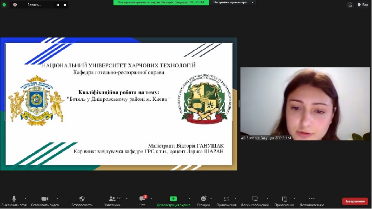Click the university coat of arms logo
The height and width of the screenshot is (209, 372).
coord(36,100)
